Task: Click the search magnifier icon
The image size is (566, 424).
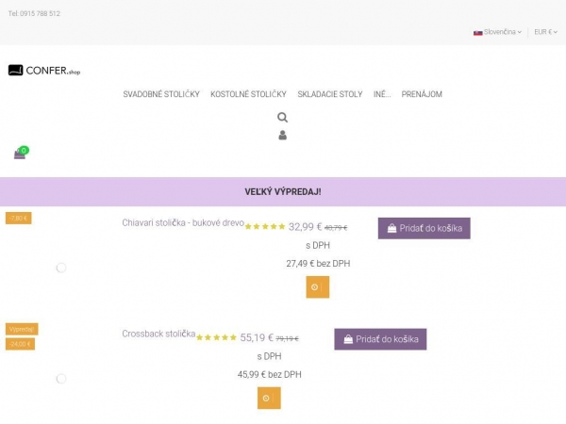Action: point(282,118)
